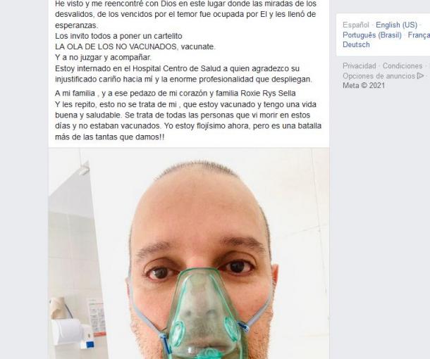Open the Privacidad footer link
The width and height of the screenshot is (430, 359).
tap(359, 65)
